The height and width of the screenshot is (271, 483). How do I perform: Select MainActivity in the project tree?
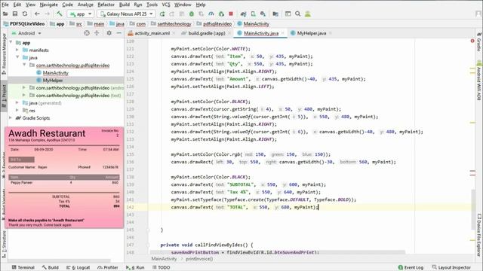tap(55, 73)
